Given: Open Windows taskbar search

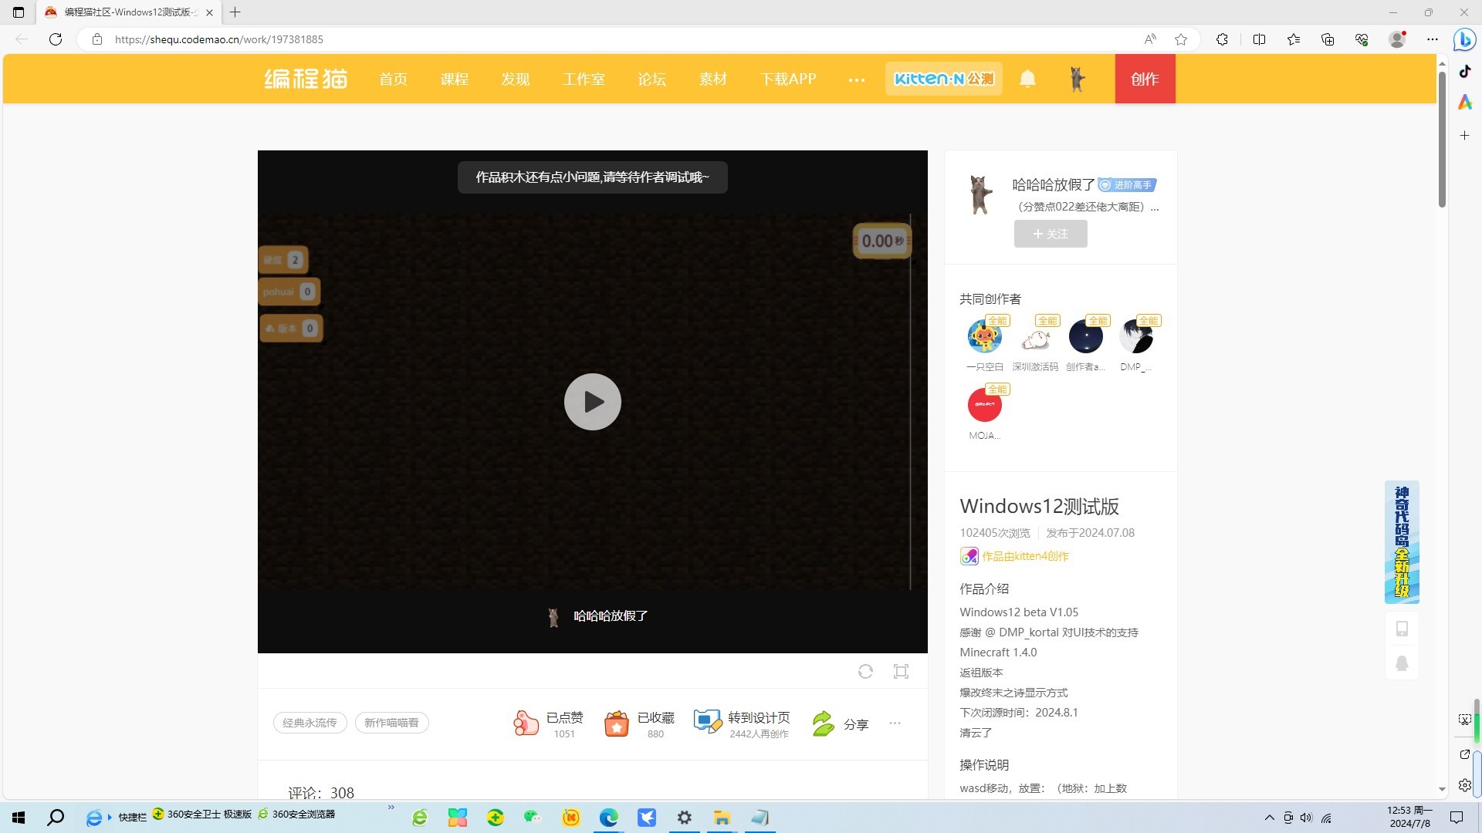Looking at the screenshot, I should [56, 818].
